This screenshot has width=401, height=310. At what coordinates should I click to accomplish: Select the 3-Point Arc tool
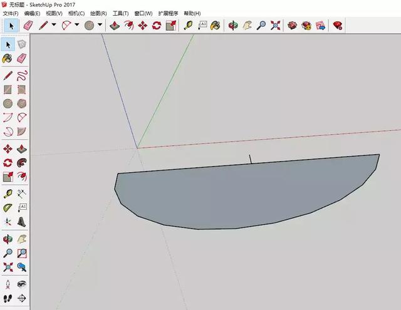tap(8, 132)
